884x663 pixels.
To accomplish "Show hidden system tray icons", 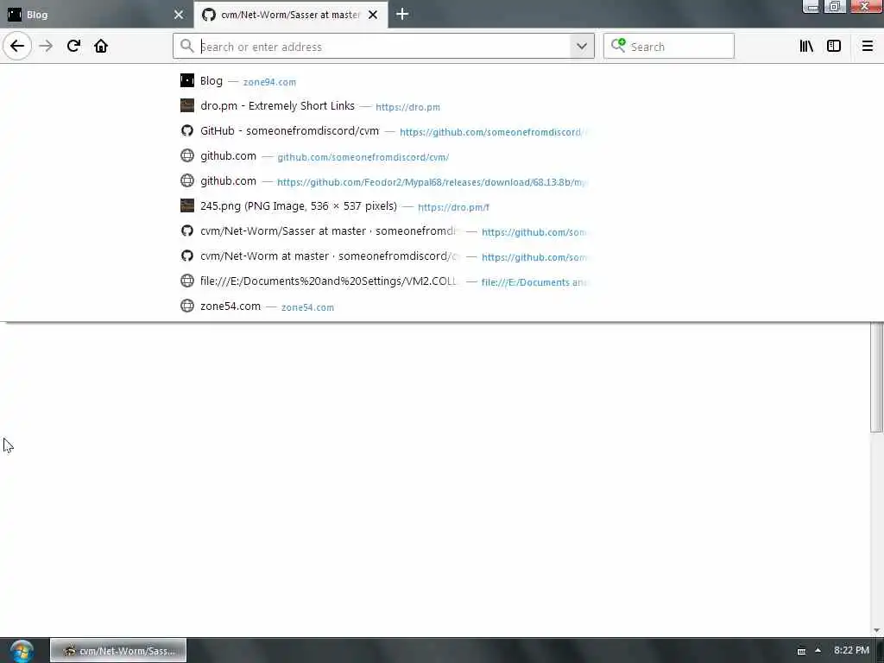I will tap(818, 651).
